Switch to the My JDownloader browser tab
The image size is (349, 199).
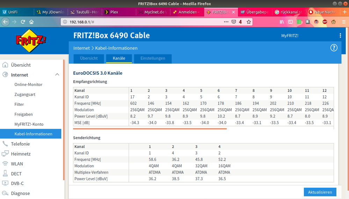51,12
